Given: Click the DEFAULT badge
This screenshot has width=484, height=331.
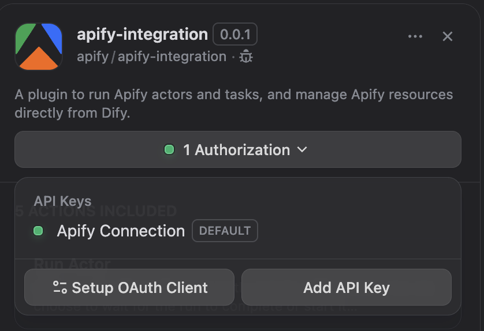Looking at the screenshot, I should 225,231.
